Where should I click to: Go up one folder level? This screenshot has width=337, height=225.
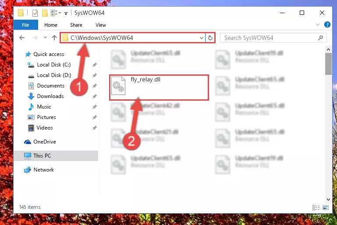pos(54,38)
